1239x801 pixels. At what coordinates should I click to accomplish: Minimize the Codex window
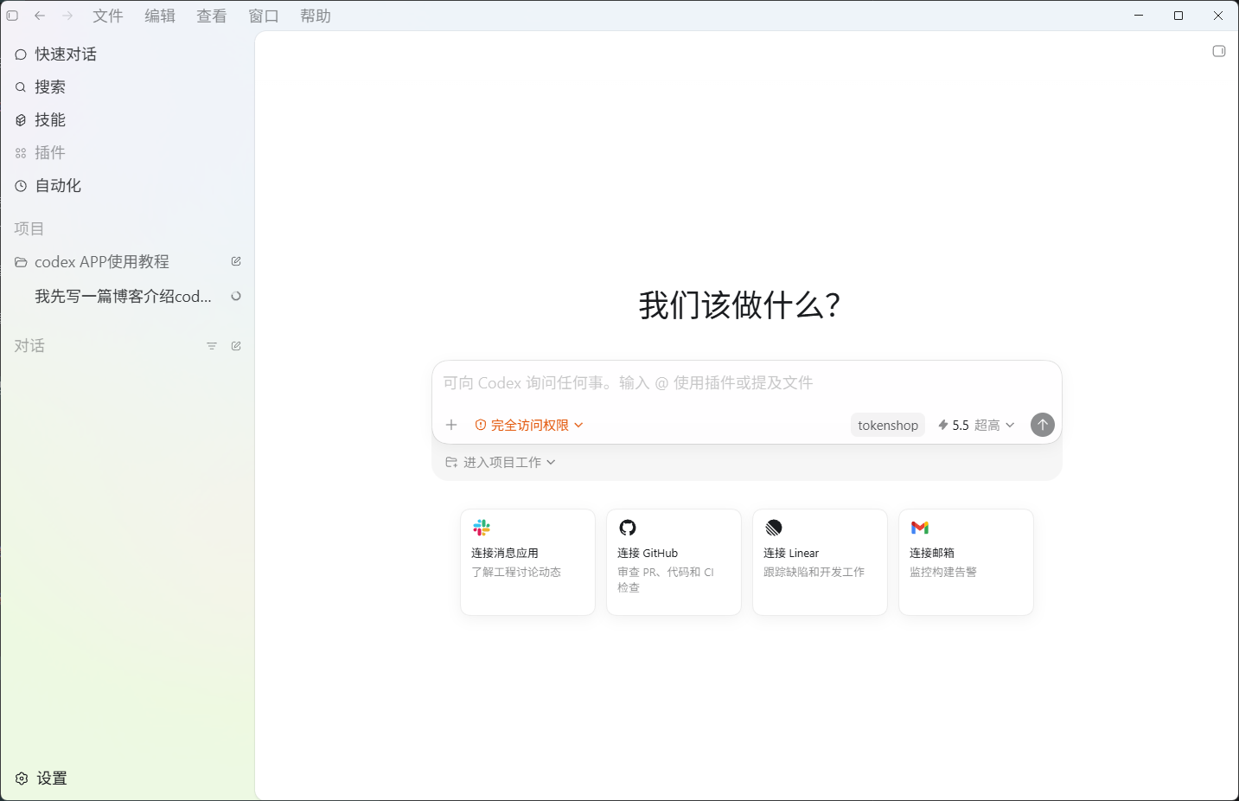pyautogui.click(x=1139, y=16)
